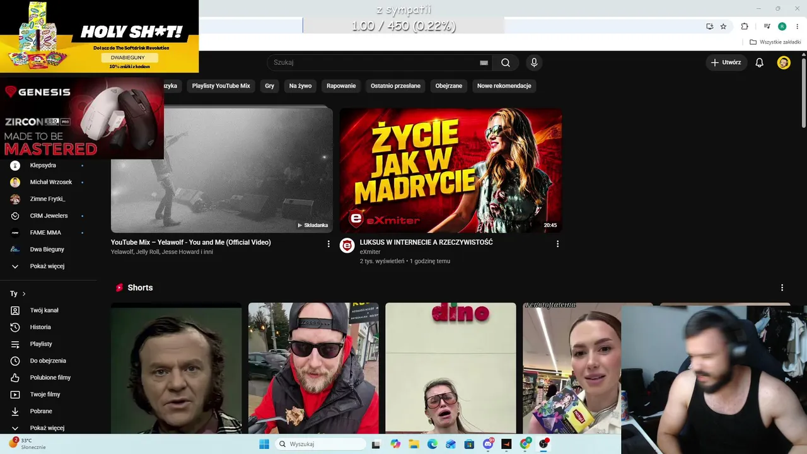The width and height of the screenshot is (807, 454).
Task: Open Discord from the taskbar
Action: 488,444
